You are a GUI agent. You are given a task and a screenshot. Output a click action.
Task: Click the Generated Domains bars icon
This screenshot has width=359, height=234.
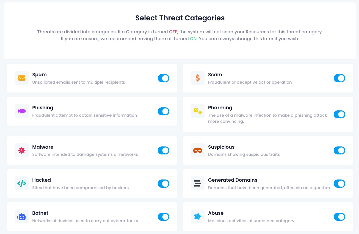[x=198, y=184]
